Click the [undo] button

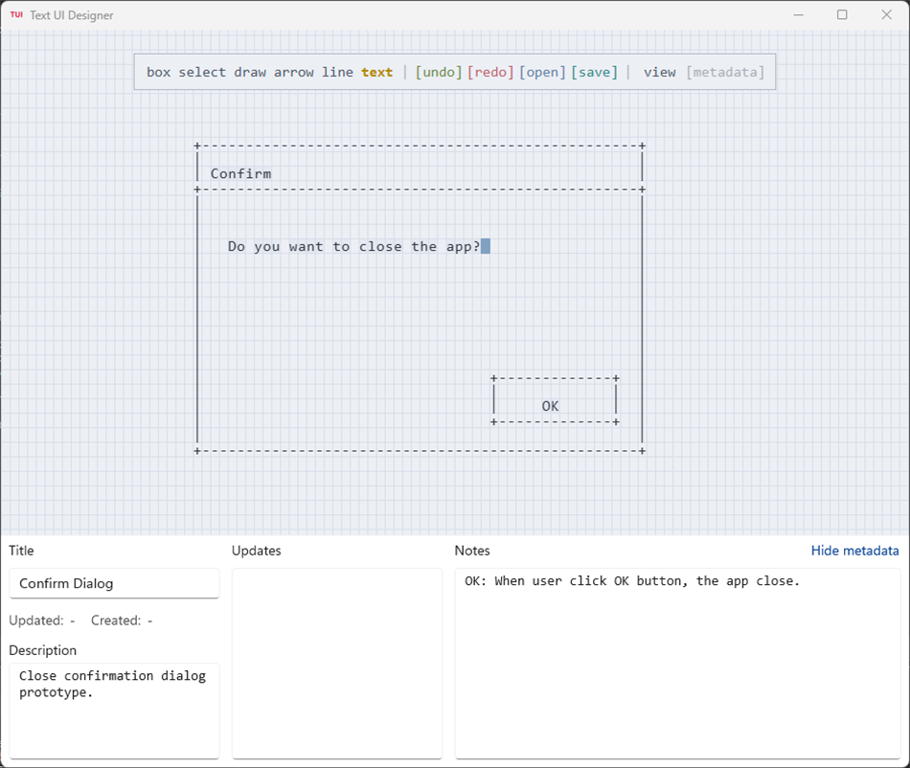pos(439,73)
